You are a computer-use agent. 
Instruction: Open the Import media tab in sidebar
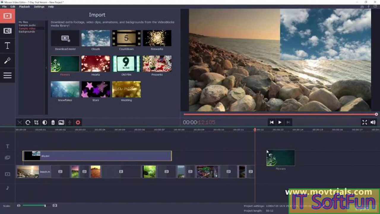(x=7, y=16)
